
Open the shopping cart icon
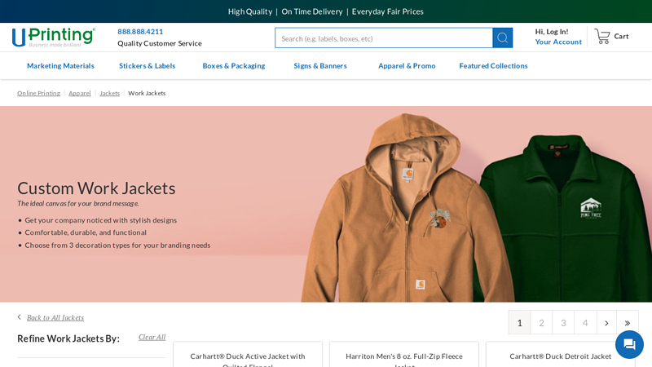[601, 36]
